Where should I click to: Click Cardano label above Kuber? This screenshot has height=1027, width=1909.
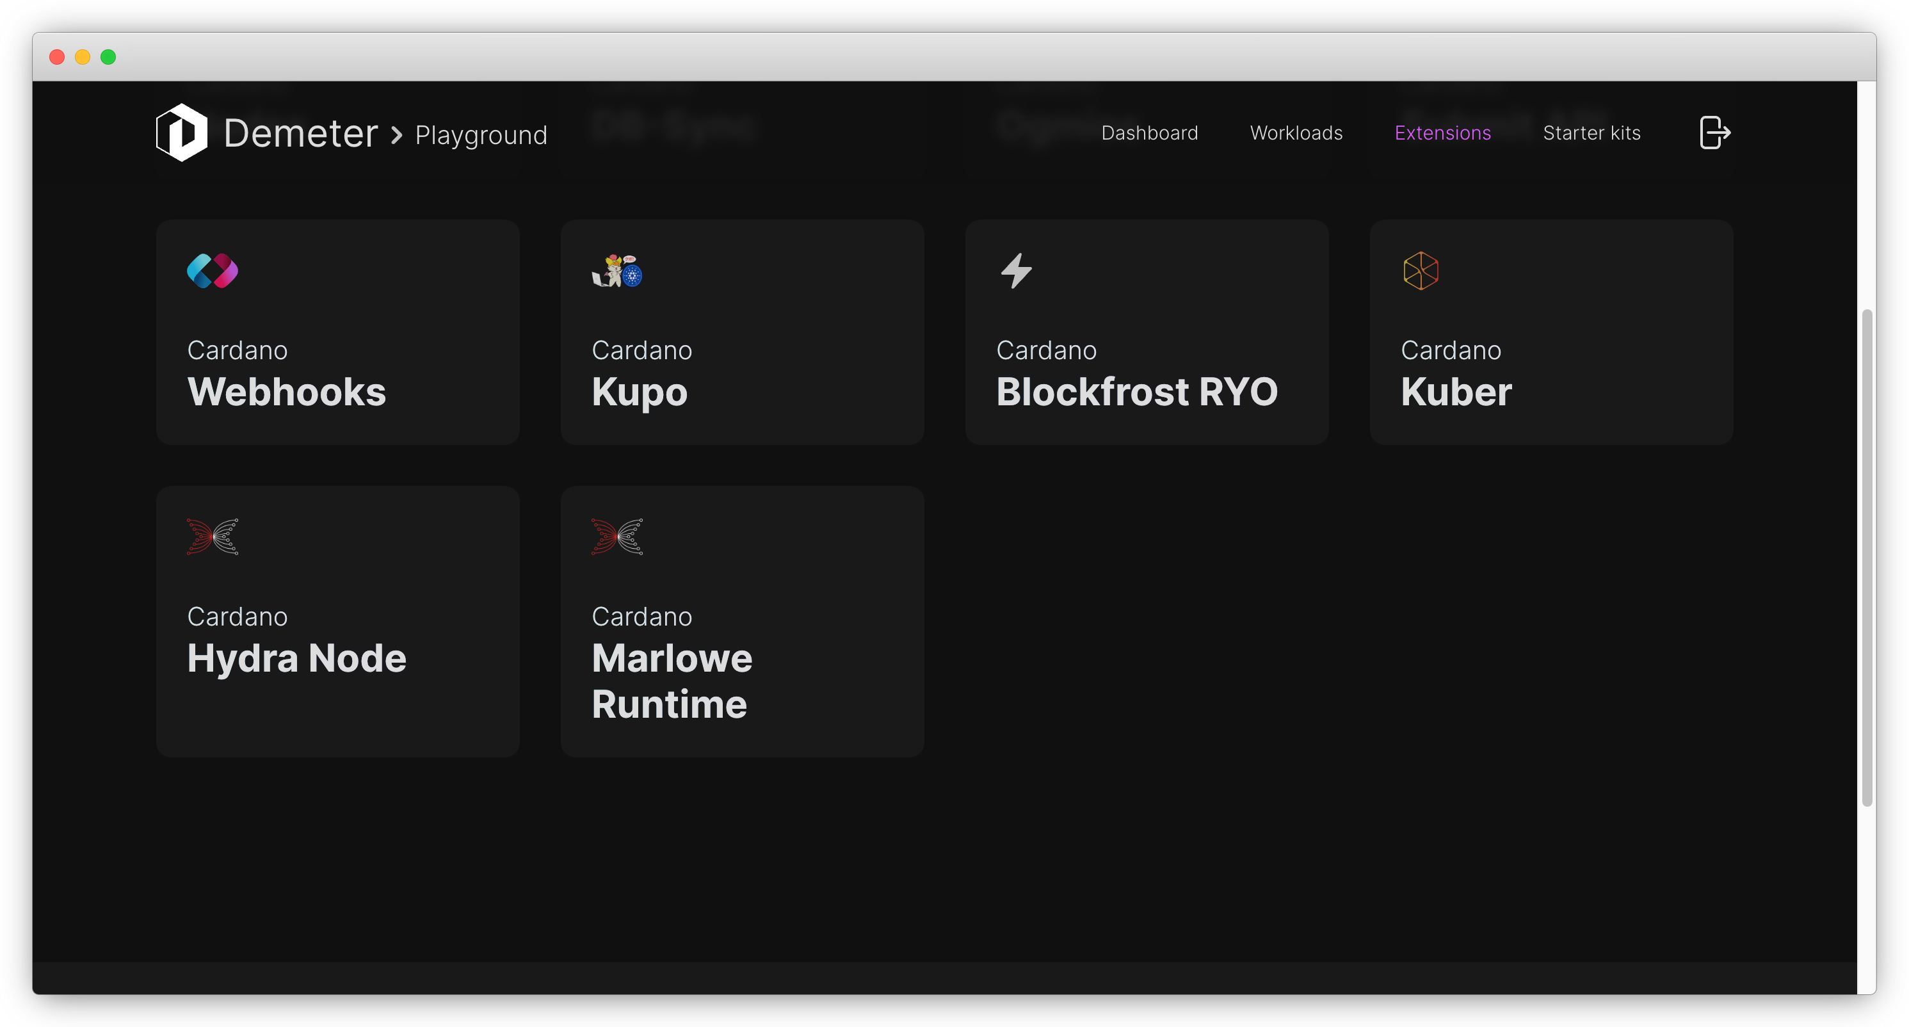click(1451, 350)
